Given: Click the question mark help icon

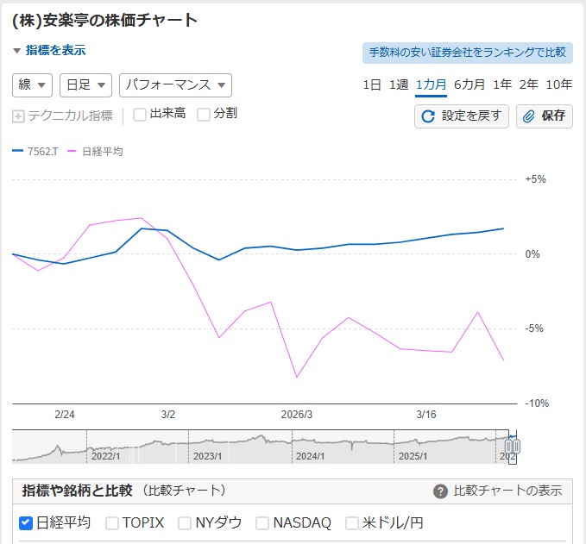Looking at the screenshot, I should [x=440, y=491].
